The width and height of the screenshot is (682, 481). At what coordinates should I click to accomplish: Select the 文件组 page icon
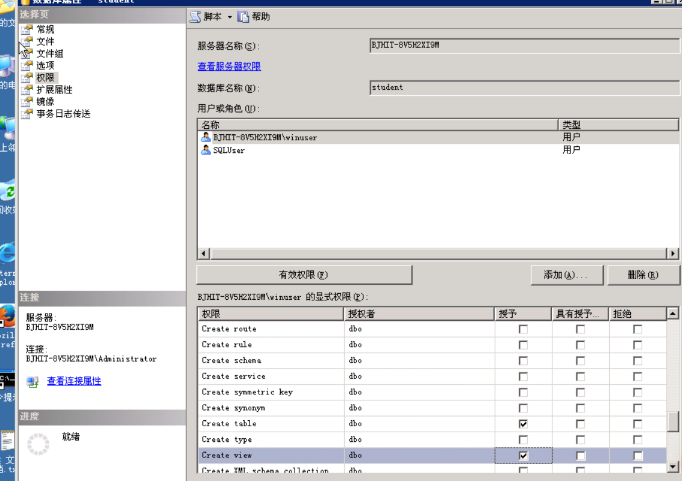[x=27, y=54]
